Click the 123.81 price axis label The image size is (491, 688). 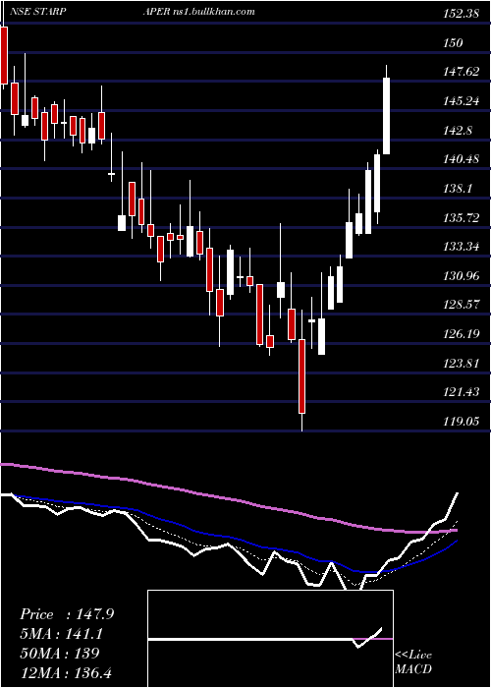[462, 364]
